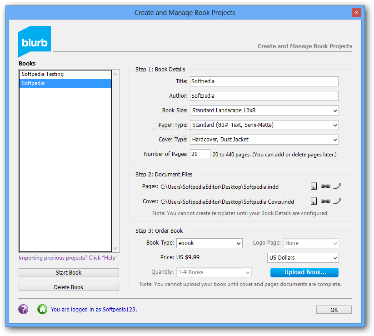Select the highlighted Softpedia book entry

(x=65, y=83)
